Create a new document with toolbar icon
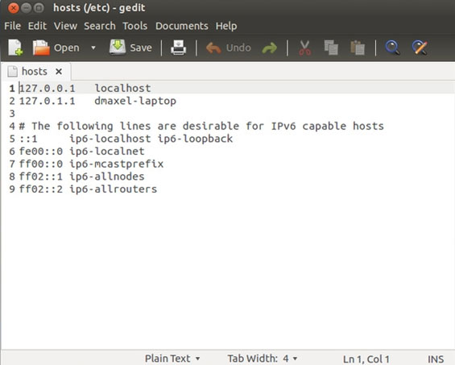Viewport: 455px width, 365px height. [15, 48]
